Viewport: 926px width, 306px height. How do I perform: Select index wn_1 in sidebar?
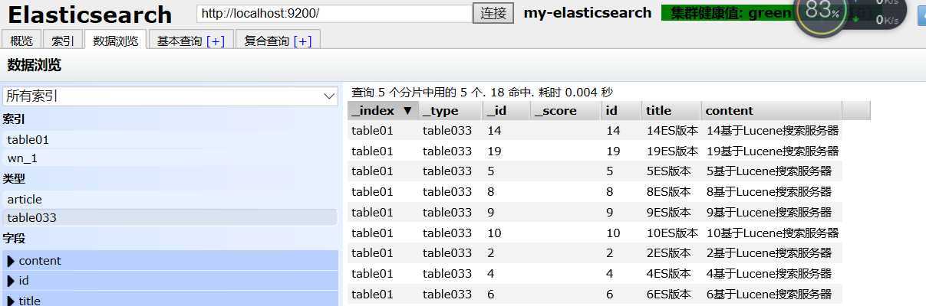click(170, 158)
